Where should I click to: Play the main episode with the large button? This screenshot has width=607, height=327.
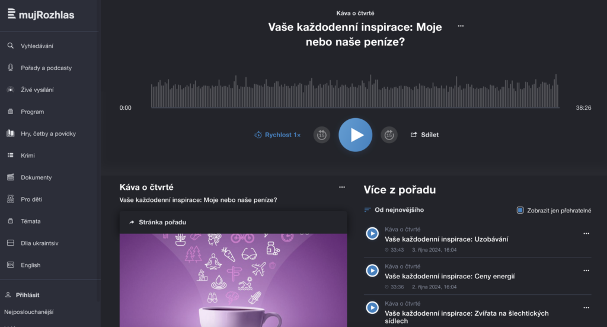click(x=356, y=135)
